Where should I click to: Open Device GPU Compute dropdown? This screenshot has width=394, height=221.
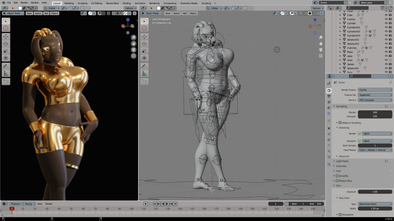click(375, 100)
